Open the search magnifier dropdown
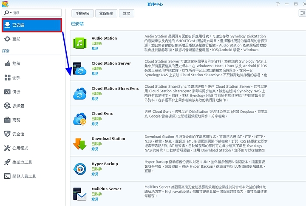This screenshot has width=306, height=206. tap(7, 13)
